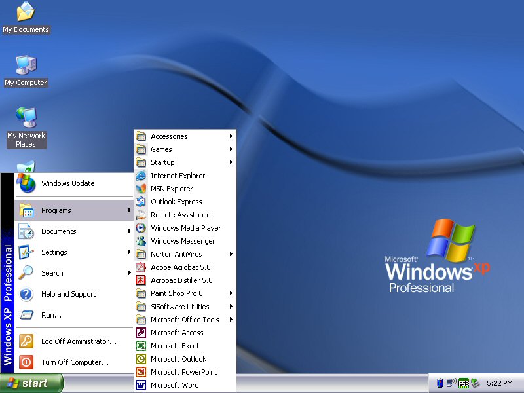Click the Adobe Acrobat 5.0 icon
This screenshot has width=524, height=393.
tap(141, 267)
